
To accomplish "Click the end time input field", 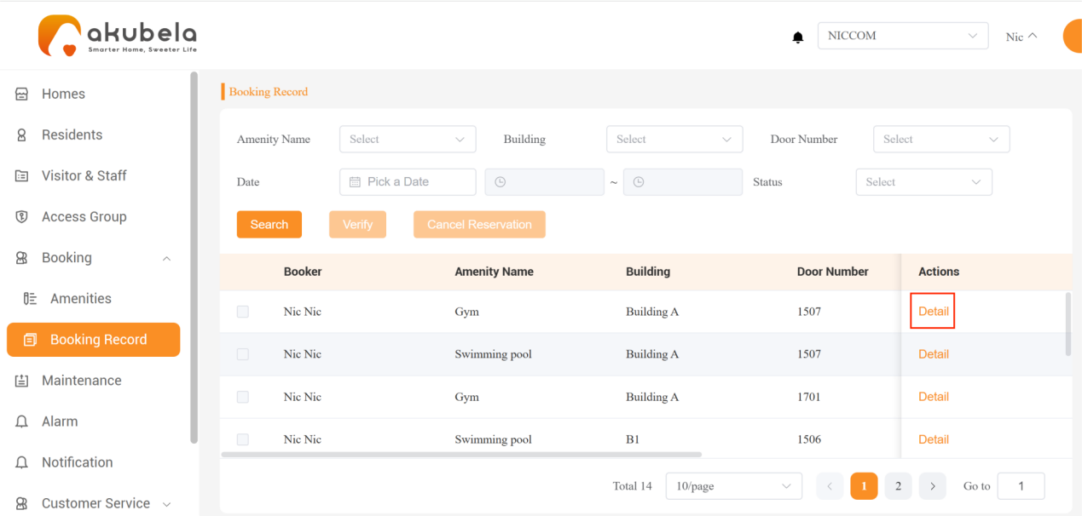I will pyautogui.click(x=683, y=181).
